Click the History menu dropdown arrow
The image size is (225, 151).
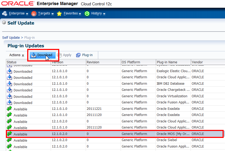pyautogui.click(x=104, y=14)
